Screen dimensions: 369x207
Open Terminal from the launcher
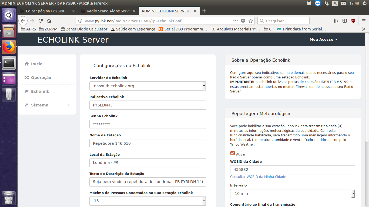9,63
